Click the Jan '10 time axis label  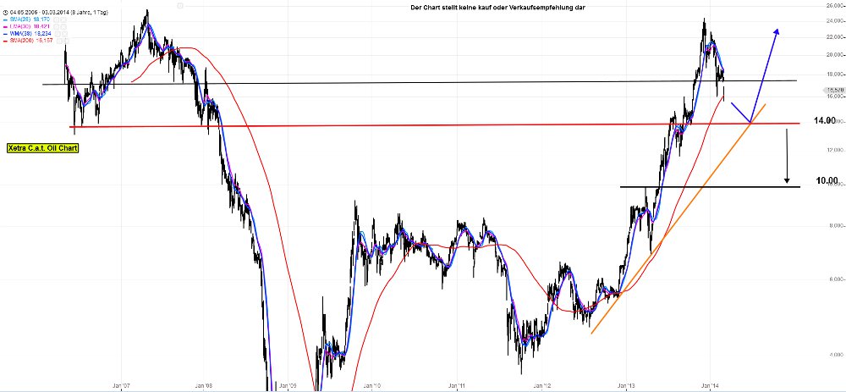[x=372, y=385]
